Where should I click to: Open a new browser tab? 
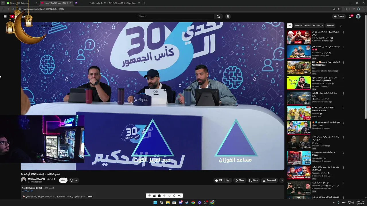coord(144,3)
